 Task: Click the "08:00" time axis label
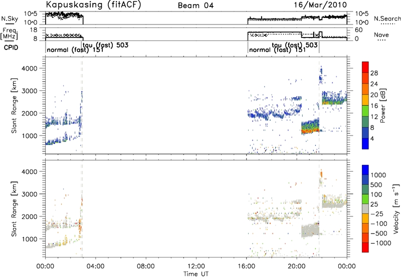[146, 266]
